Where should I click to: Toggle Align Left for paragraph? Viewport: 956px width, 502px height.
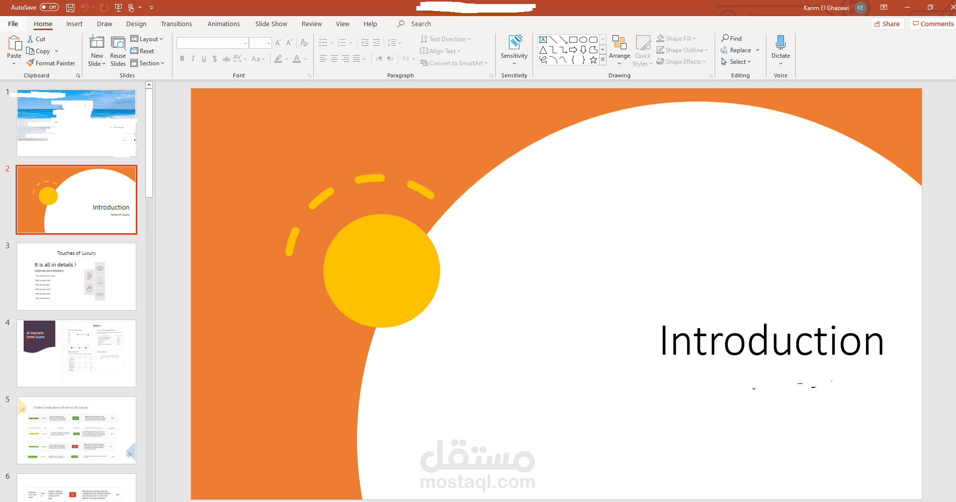click(x=323, y=59)
